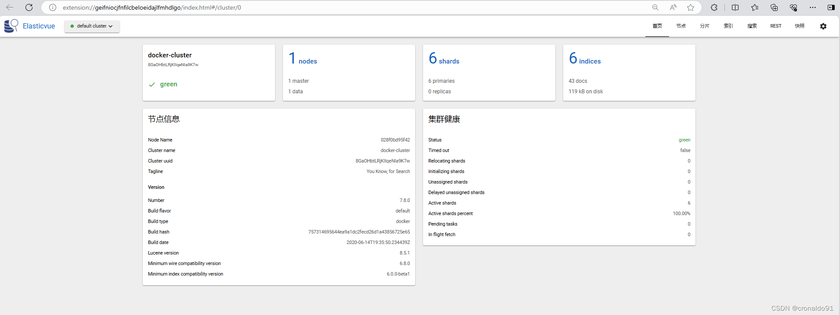This screenshot has height=315, width=840.
Task: Click the Elasticvue logo icon
Action: (11, 26)
